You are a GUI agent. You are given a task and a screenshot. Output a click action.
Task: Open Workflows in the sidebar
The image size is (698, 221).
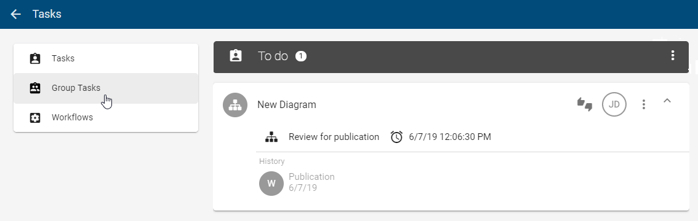pos(106,118)
